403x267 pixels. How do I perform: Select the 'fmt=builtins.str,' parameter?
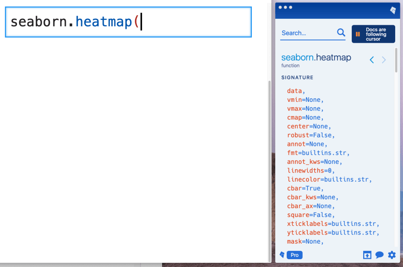tap(318, 153)
